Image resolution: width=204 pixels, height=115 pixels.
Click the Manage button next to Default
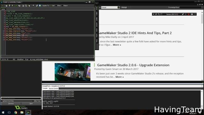point(124,7)
